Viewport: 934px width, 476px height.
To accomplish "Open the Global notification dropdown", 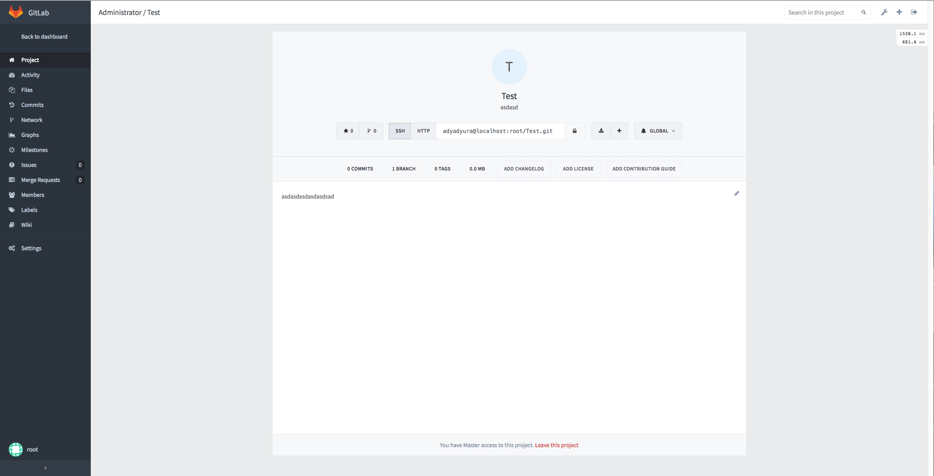I will click(x=658, y=131).
